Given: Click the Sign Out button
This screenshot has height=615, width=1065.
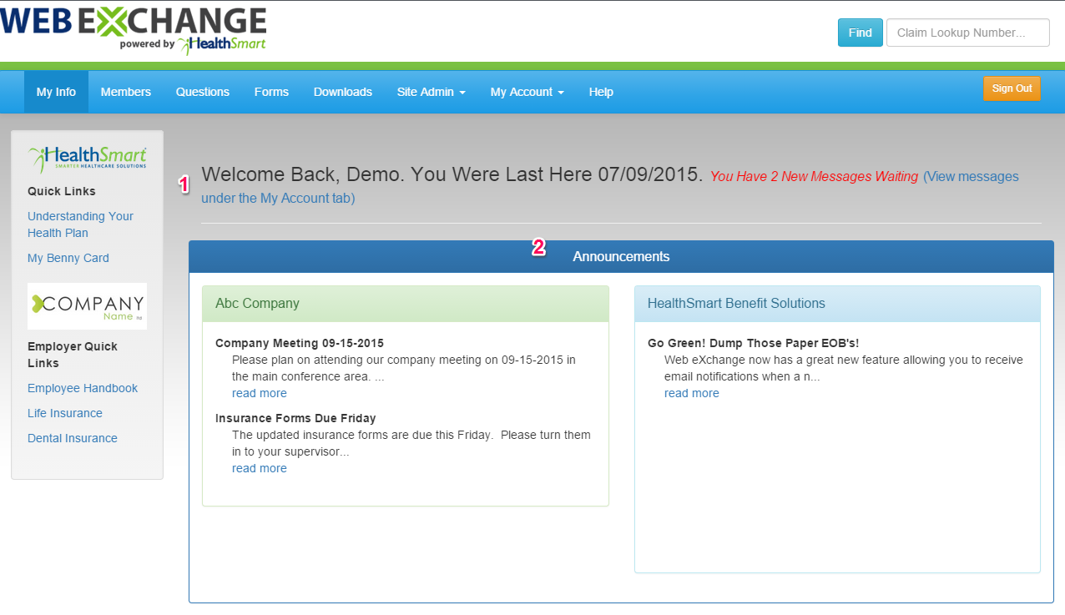Looking at the screenshot, I should pyautogui.click(x=1012, y=88).
